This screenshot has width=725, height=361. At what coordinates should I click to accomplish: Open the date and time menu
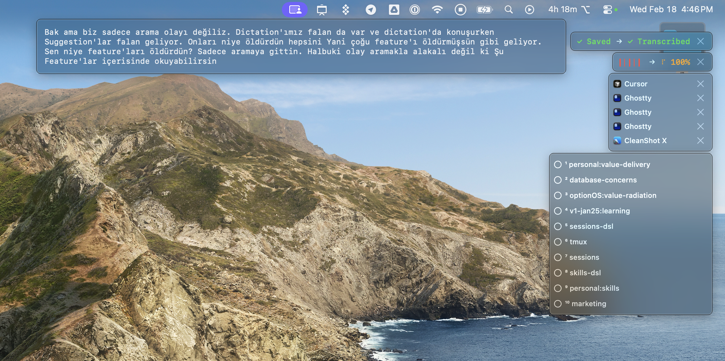coord(671,10)
